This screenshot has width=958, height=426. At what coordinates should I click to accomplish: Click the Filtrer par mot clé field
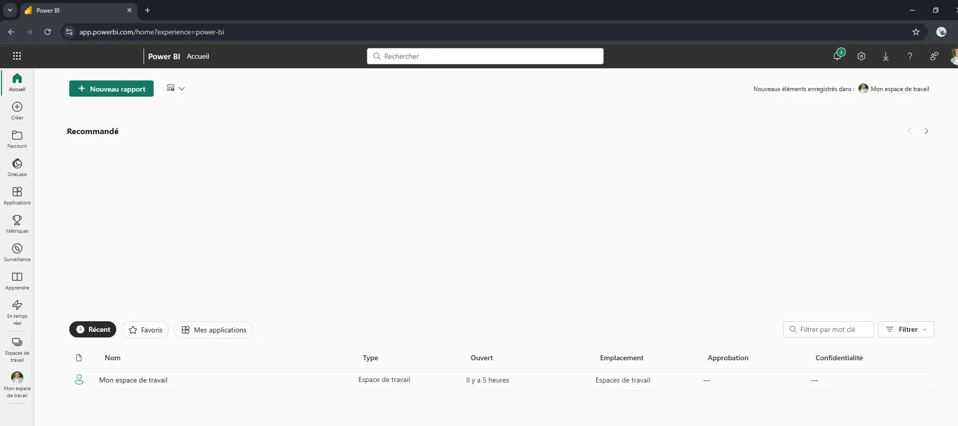click(828, 329)
